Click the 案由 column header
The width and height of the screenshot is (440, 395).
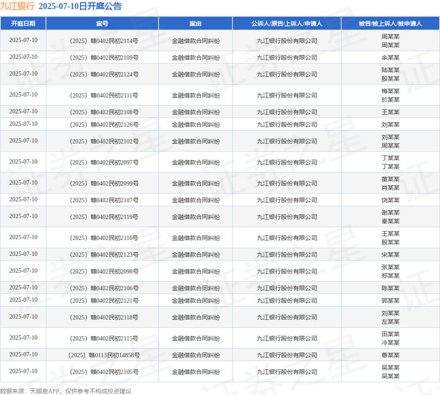(196, 24)
